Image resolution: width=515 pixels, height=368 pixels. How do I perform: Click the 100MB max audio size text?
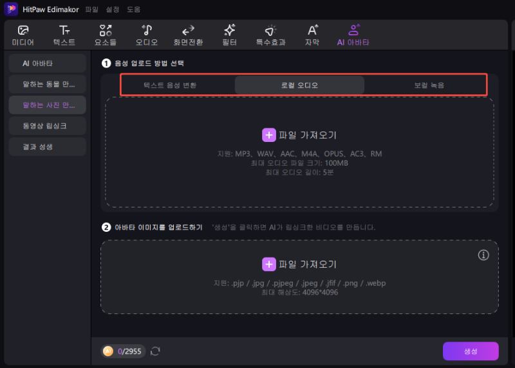(299, 163)
